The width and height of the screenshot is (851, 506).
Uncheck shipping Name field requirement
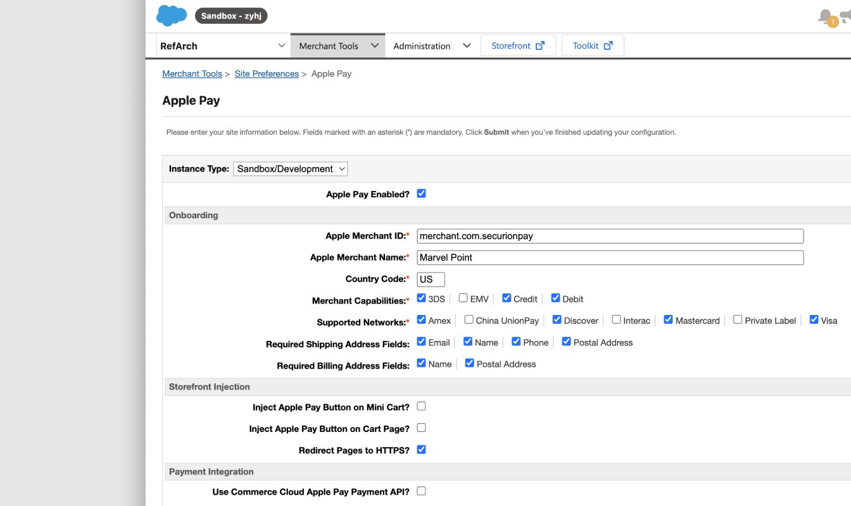tap(468, 342)
